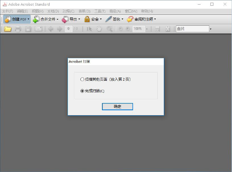Open the 窗口(W) menu
The image size is (232, 172).
131,11
